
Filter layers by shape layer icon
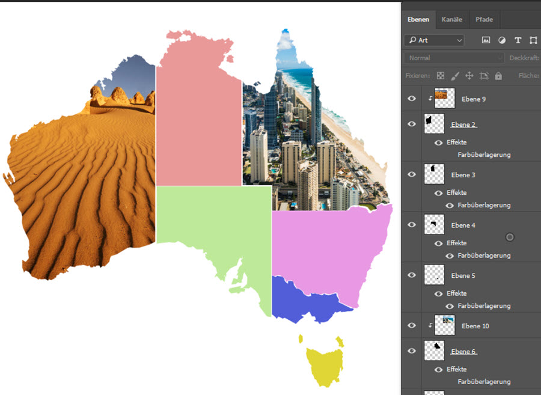(x=533, y=40)
